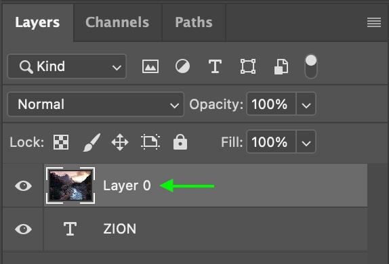The image size is (389, 264).
Task: Open the Normal blend mode dropdown
Action: click(x=96, y=104)
